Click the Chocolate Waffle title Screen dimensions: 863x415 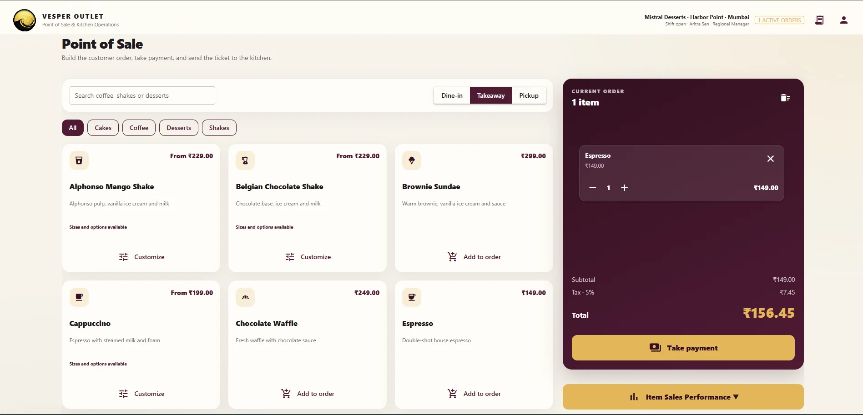[267, 323]
